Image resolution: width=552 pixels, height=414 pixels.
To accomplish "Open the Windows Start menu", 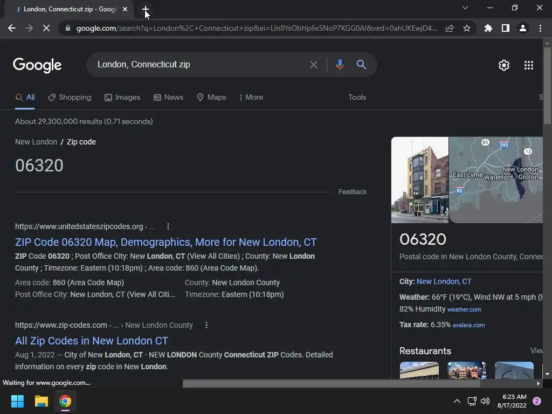I will pyautogui.click(x=17, y=401).
